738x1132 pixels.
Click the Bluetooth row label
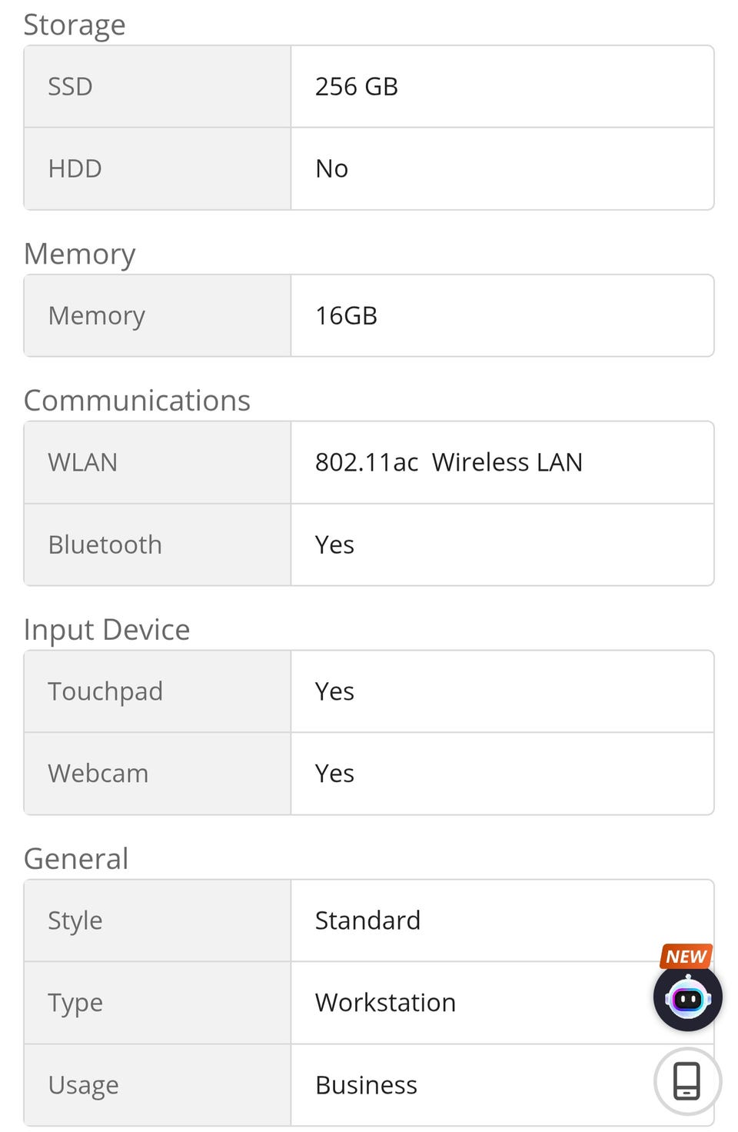105,544
